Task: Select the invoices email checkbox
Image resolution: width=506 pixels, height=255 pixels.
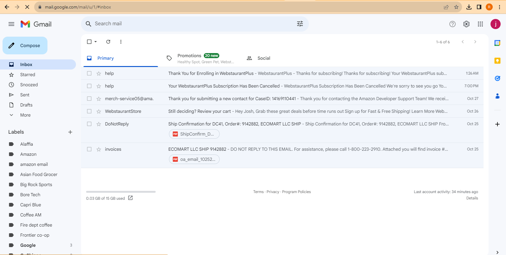Action: point(89,149)
